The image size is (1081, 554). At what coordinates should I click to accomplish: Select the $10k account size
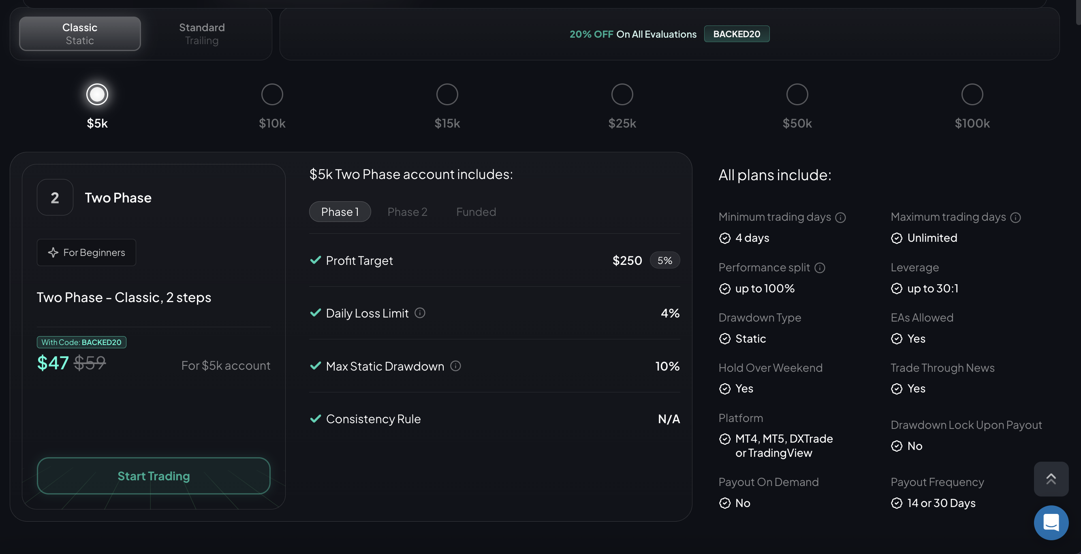[x=272, y=94]
